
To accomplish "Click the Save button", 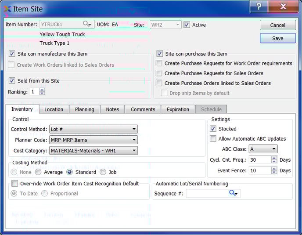I will [x=277, y=38].
